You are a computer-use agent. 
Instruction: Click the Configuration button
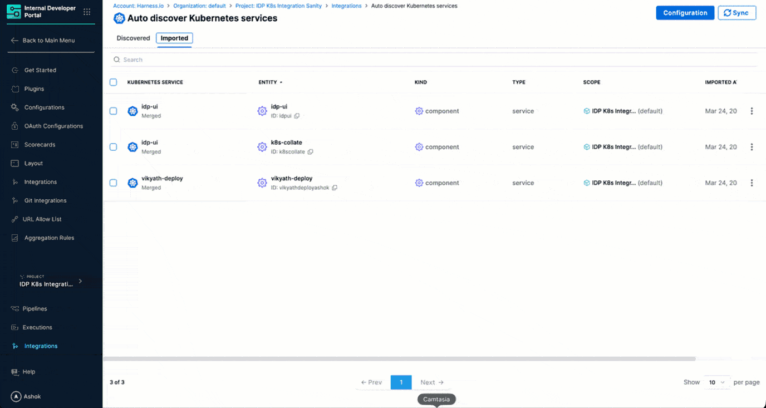[x=685, y=13]
